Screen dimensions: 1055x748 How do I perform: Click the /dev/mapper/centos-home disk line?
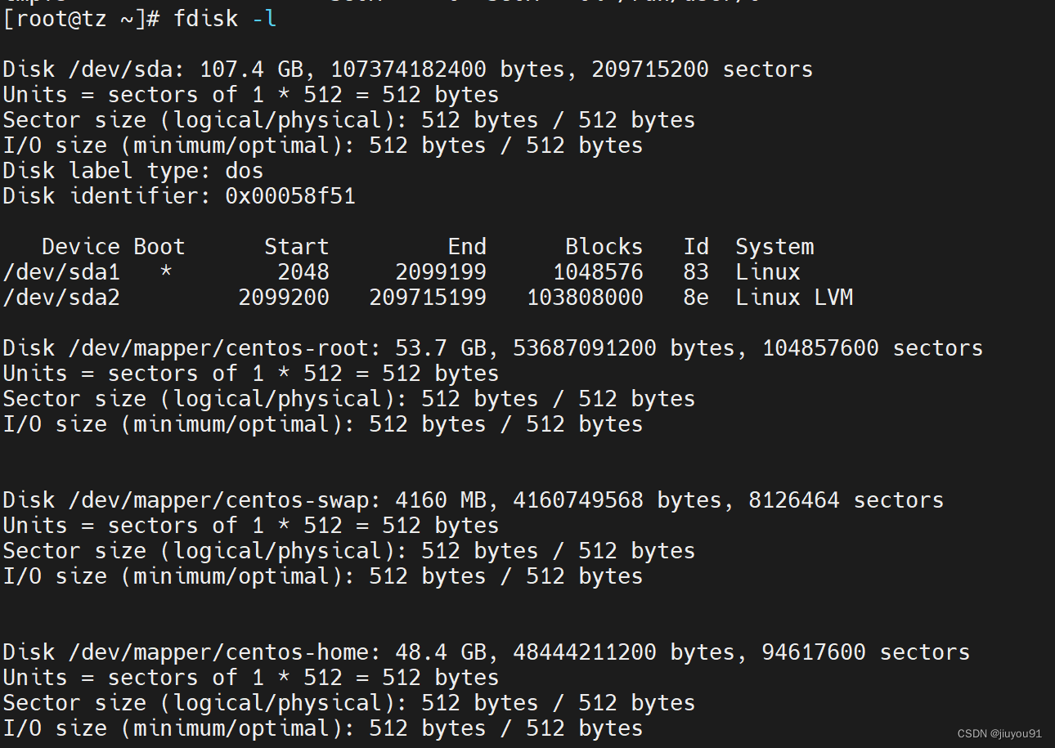(x=487, y=652)
